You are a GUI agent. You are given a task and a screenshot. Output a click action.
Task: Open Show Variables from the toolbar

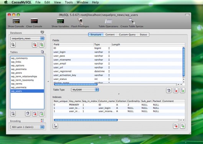pyautogui.click(x=61, y=21)
